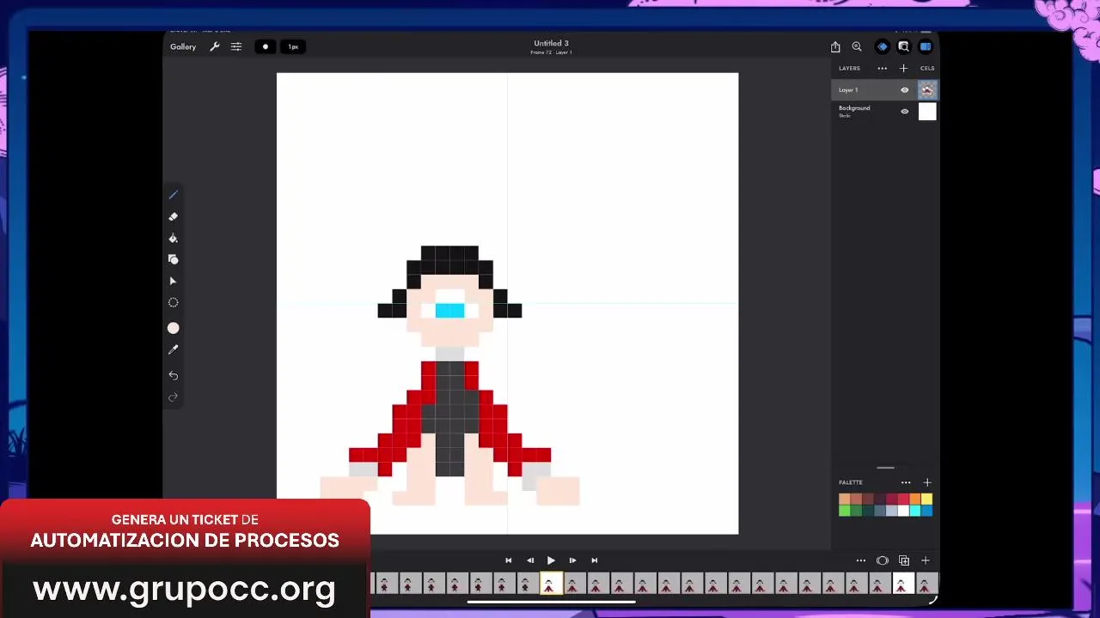Click the zoom magnifier icon in top bar
The width and height of the screenshot is (1100, 618).
click(857, 46)
